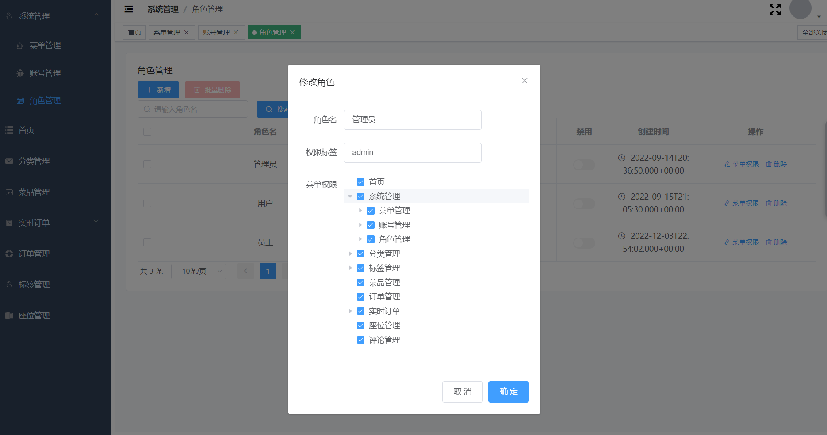827x435 pixels.
Task: Toggle the 禁用 switch for 管理员 row
Action: point(584,165)
